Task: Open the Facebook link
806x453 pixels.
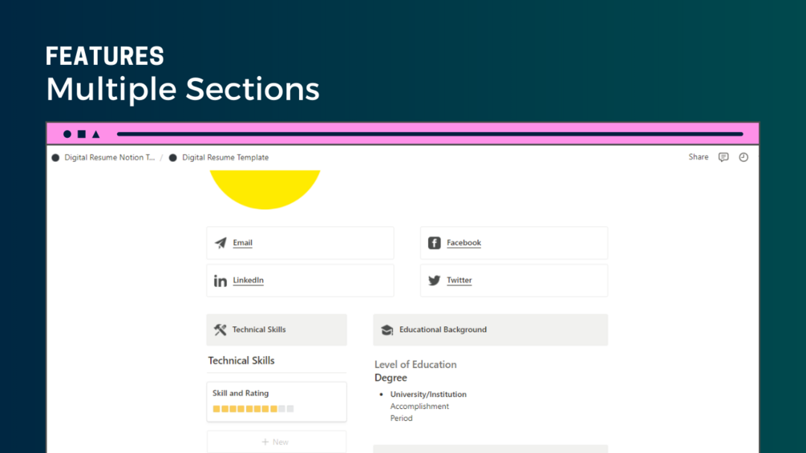Action: [464, 243]
